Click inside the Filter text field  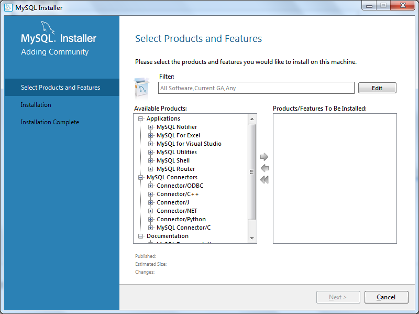(x=256, y=88)
